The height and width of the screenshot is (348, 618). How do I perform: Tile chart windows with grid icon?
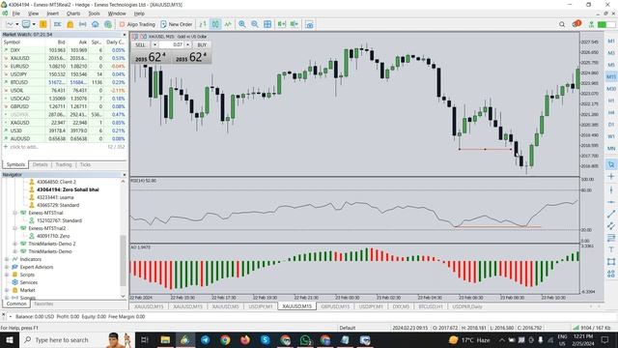[267, 24]
